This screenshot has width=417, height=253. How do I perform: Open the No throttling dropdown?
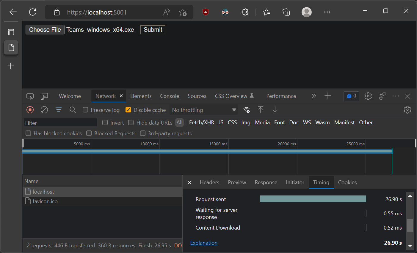204,110
